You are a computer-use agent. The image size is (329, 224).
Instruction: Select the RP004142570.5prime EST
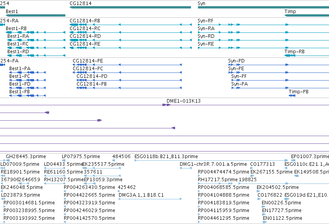click(65, 222)
